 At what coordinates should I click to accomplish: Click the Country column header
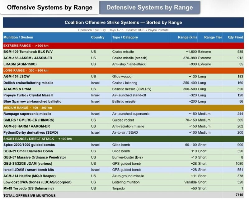97,38
